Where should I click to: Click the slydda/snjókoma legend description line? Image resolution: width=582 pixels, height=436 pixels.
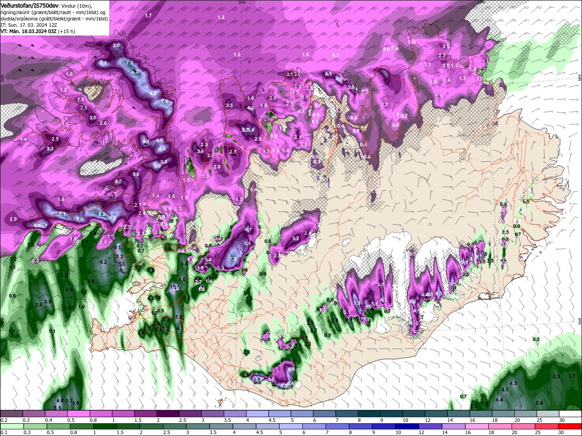point(54,18)
